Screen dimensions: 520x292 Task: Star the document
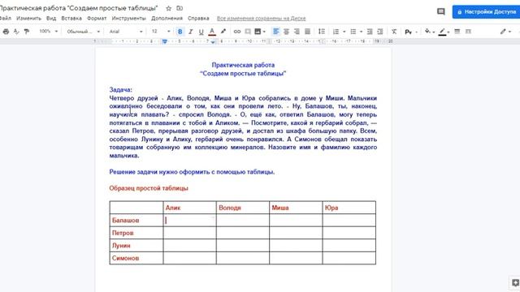168,8
